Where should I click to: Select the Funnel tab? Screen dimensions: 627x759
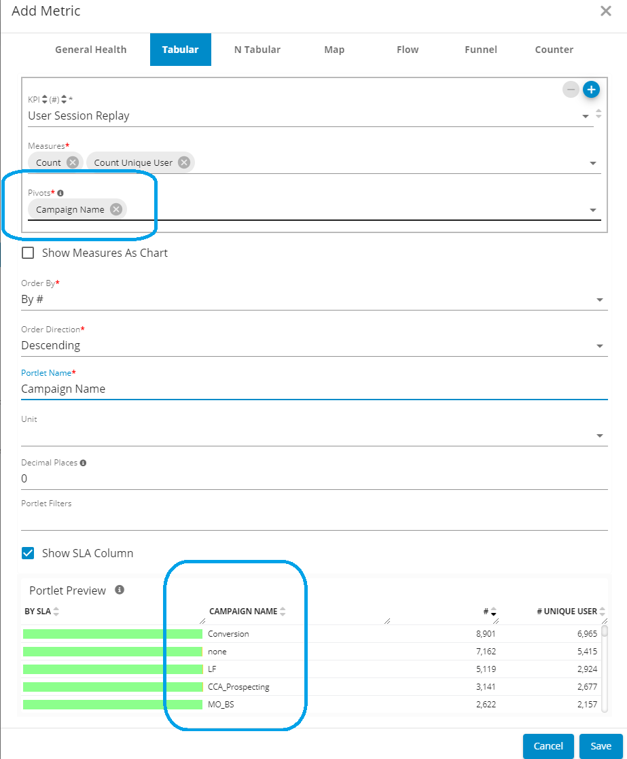coord(480,50)
